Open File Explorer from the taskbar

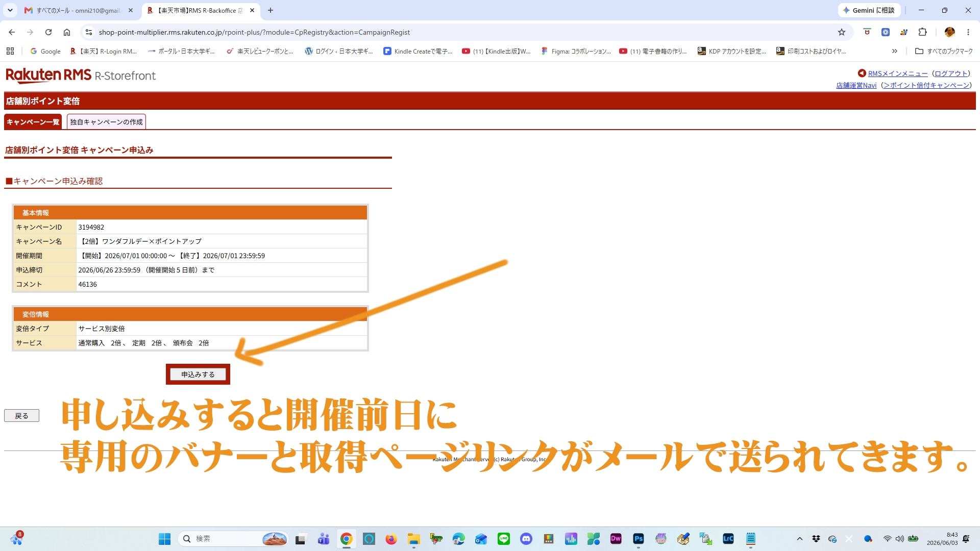click(413, 539)
